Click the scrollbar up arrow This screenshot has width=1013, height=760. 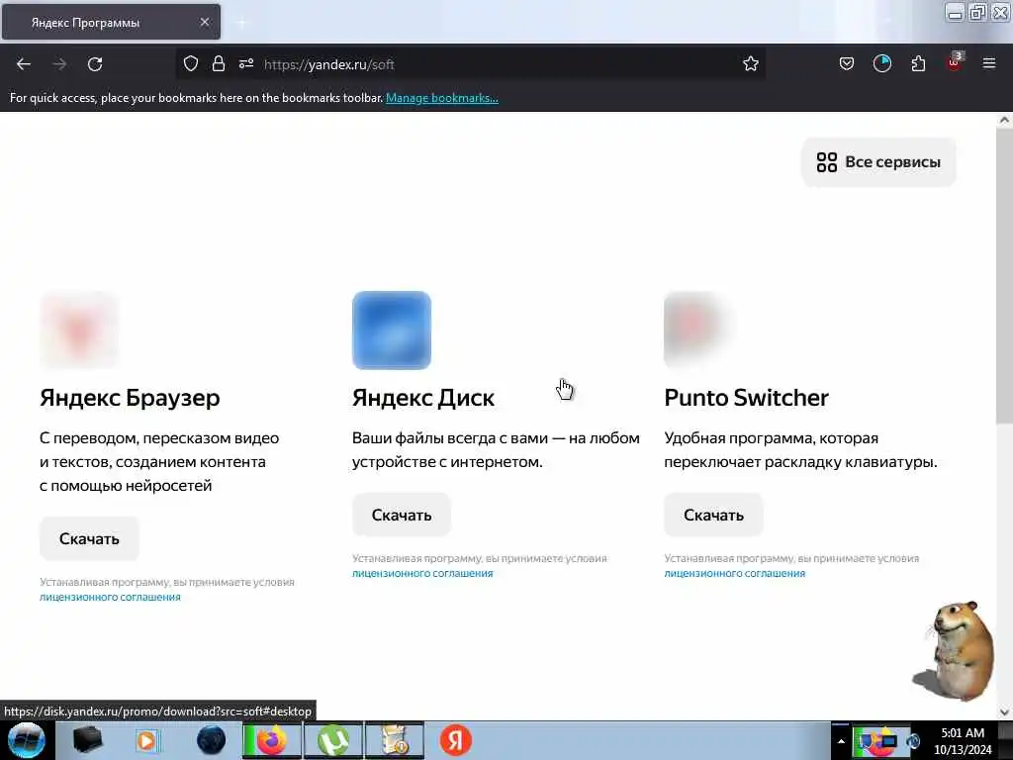click(1004, 120)
